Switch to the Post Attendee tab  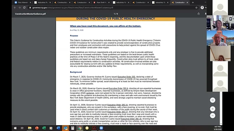click(x=23, y=3)
